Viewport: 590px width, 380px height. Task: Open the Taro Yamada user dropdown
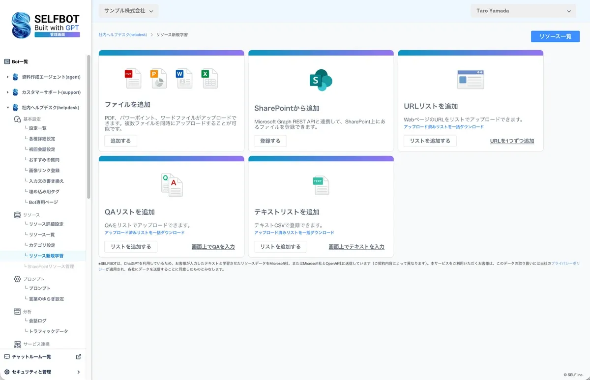click(523, 11)
